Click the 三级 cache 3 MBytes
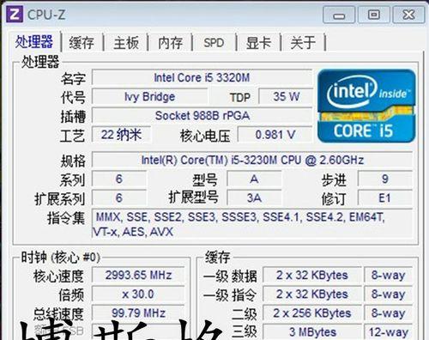429x340 pixels. (312, 332)
